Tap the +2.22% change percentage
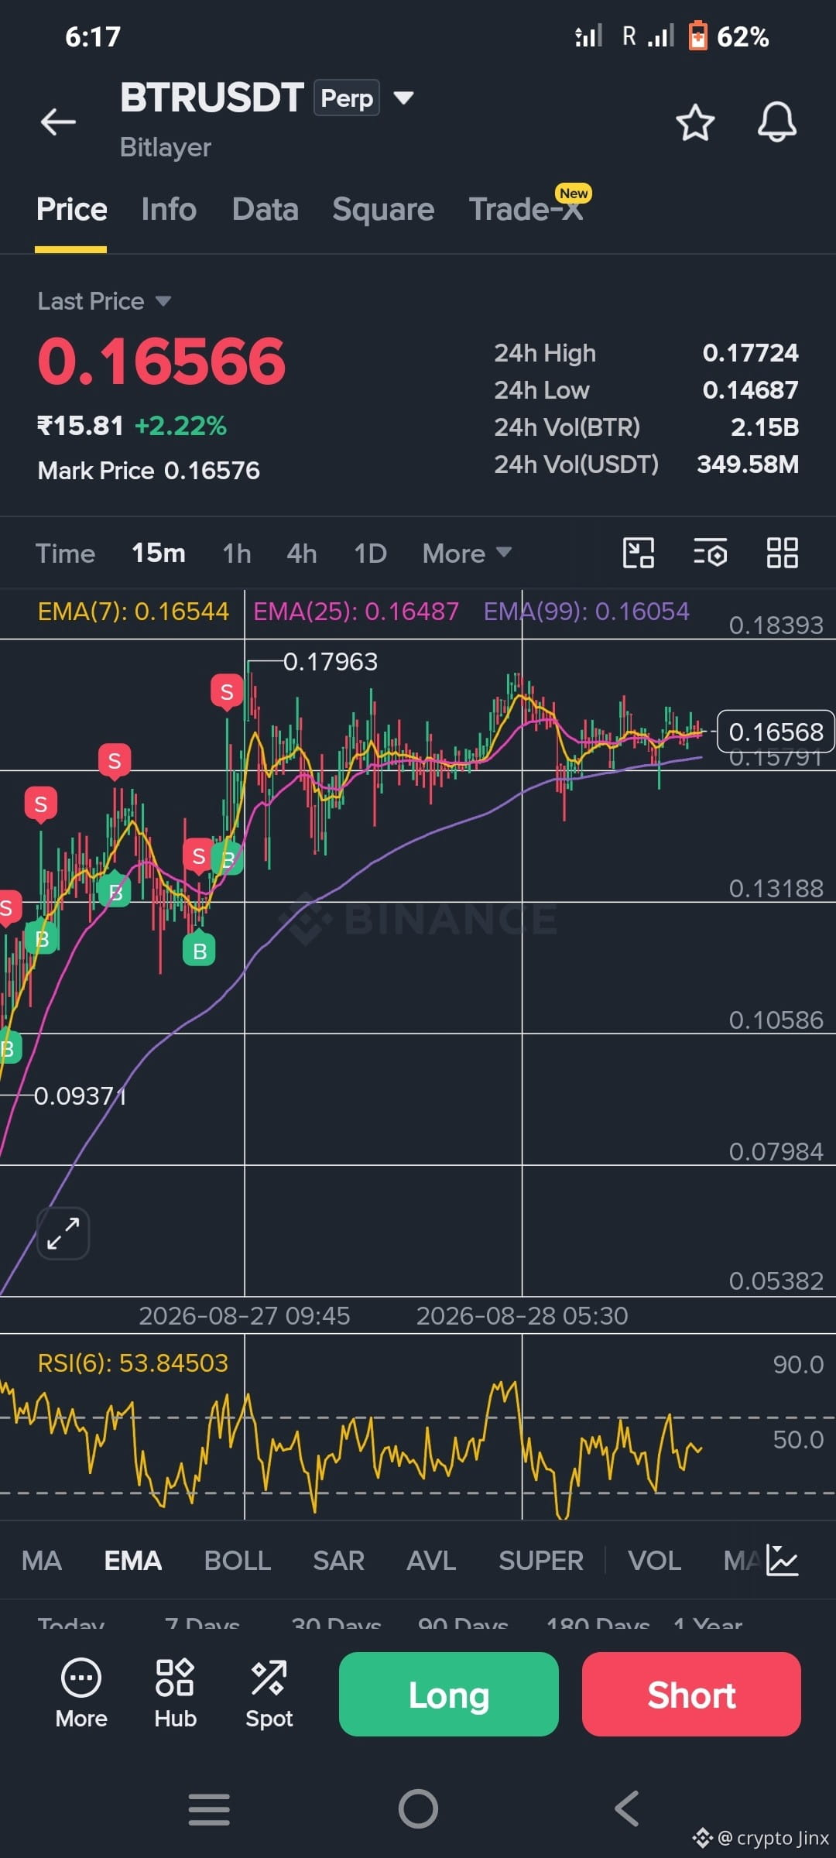The height and width of the screenshot is (1858, 836). pyautogui.click(x=180, y=426)
